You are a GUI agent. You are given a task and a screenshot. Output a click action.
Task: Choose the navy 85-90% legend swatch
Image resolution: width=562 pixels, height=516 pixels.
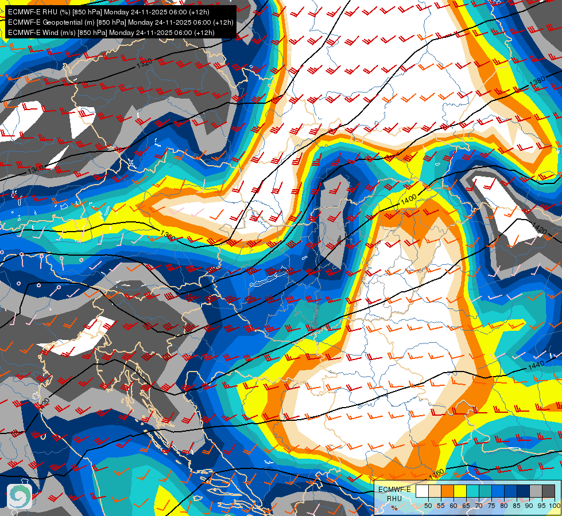[x=524, y=491]
